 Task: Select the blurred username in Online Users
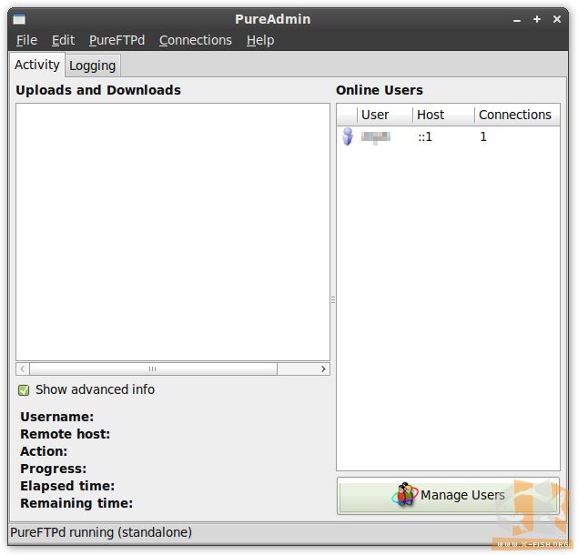(376, 137)
